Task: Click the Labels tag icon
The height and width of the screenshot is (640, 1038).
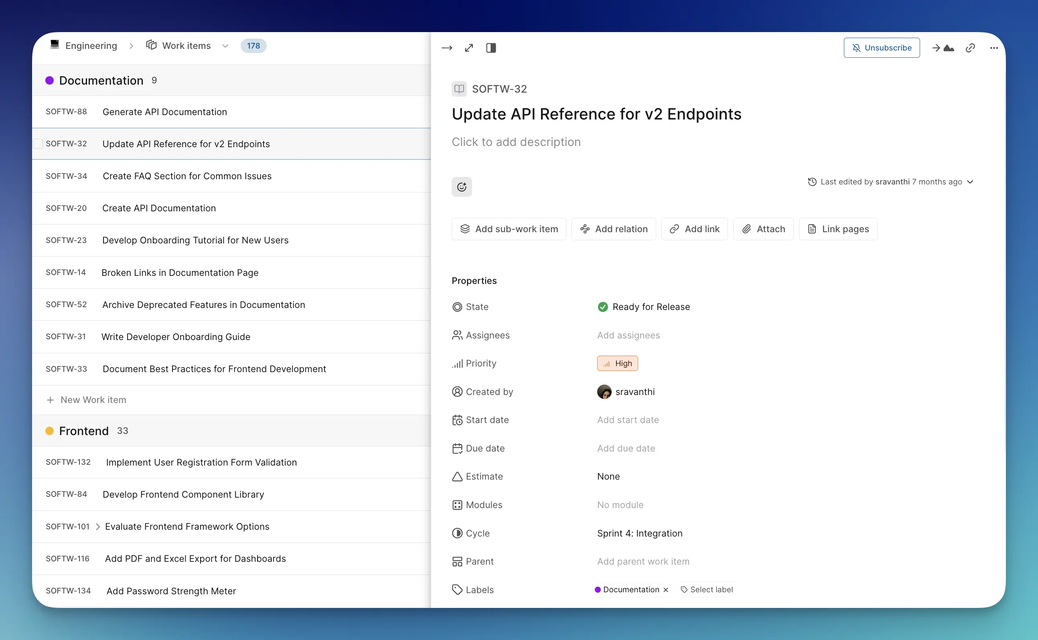Action: [457, 590]
